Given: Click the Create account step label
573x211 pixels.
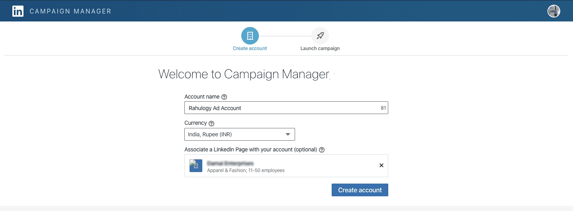Looking at the screenshot, I should [250, 48].
